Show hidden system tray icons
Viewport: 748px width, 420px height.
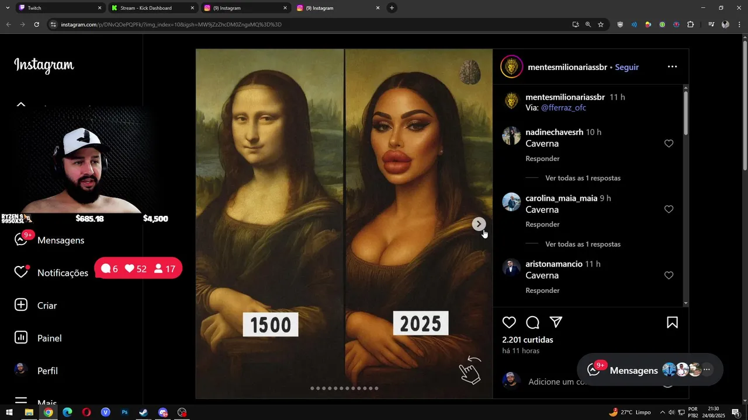point(662,412)
